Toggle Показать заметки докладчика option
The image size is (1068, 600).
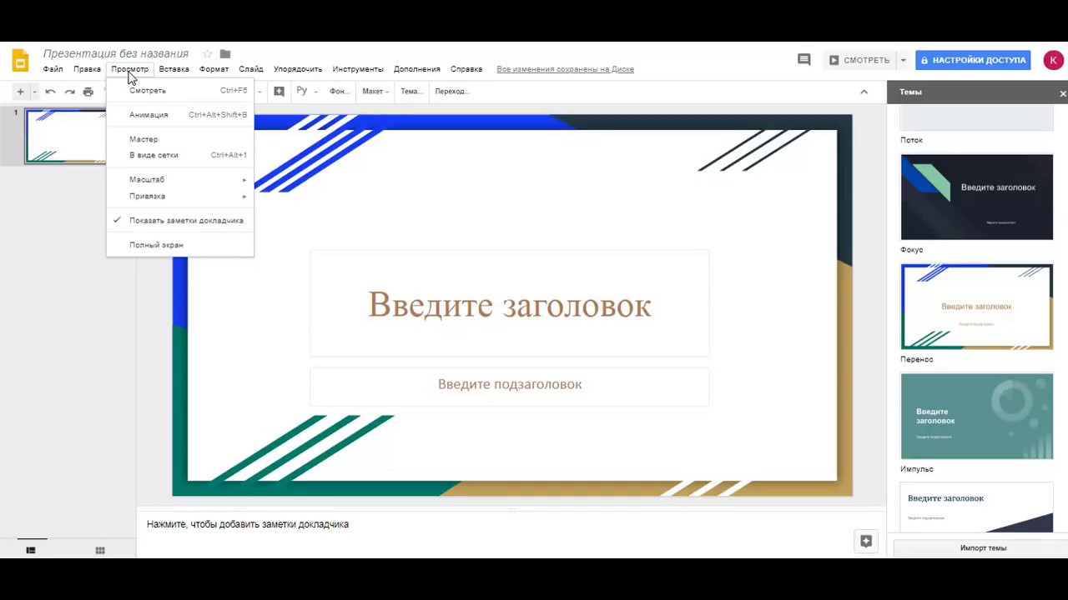click(180, 221)
